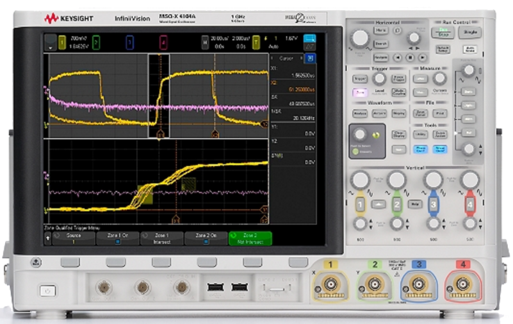Image resolution: width=513 pixels, height=324 pixels.
Task: Select the X1 cursor value in the sidebar
Action: tap(303, 76)
